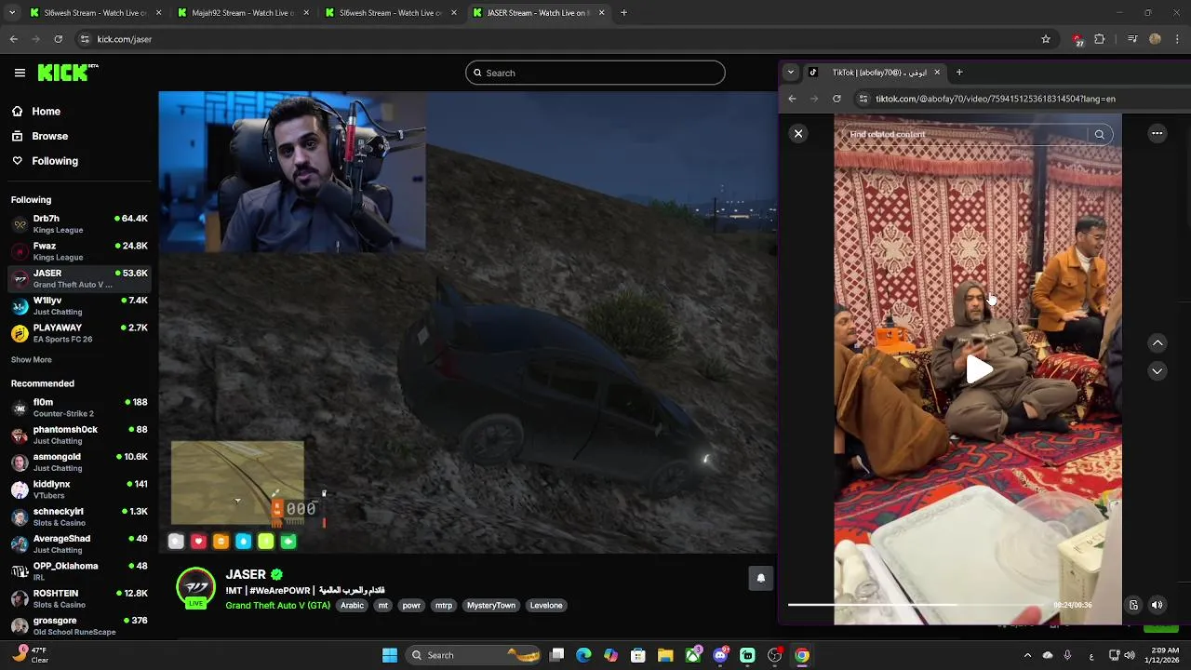Reload the TikTok page

pos(836,99)
